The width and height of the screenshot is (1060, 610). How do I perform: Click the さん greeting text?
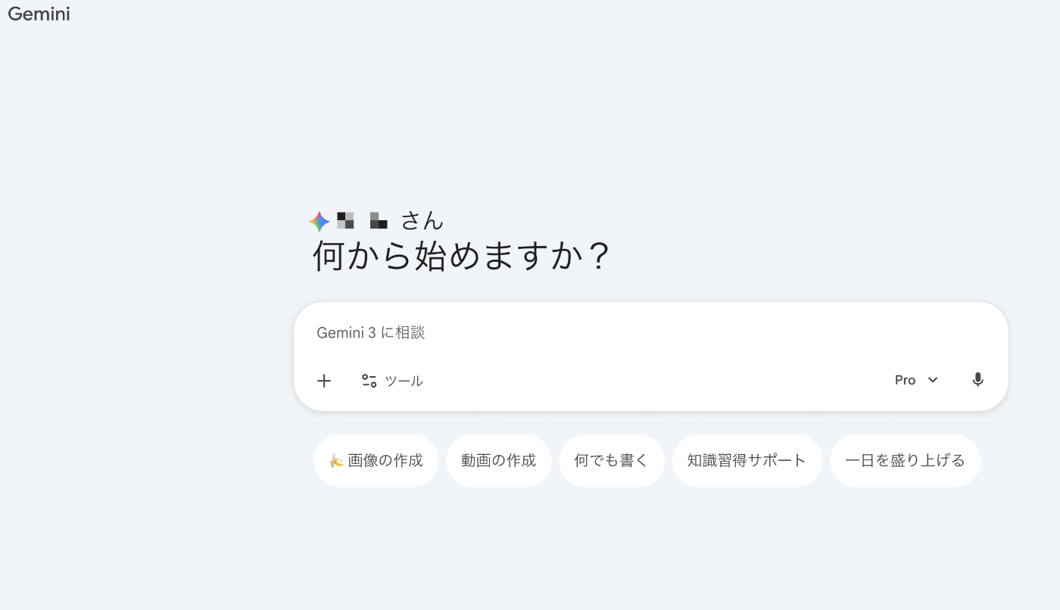coord(422,220)
